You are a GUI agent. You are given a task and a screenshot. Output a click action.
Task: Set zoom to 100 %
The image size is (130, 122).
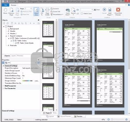tap(42, 12)
